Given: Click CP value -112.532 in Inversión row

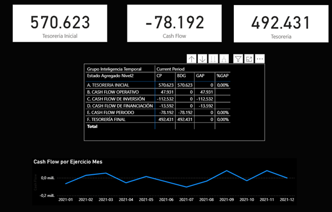Looking at the screenshot, I should click(165, 99).
